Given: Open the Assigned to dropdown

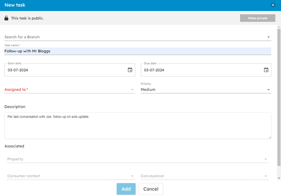Looking at the screenshot, I should coord(70,89).
